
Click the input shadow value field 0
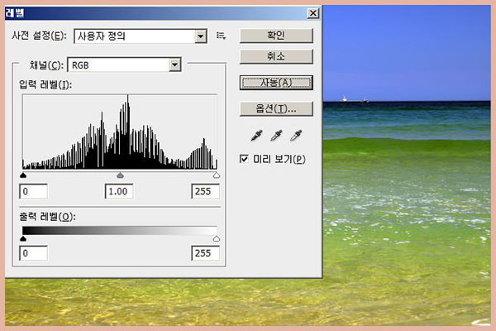click(x=34, y=191)
